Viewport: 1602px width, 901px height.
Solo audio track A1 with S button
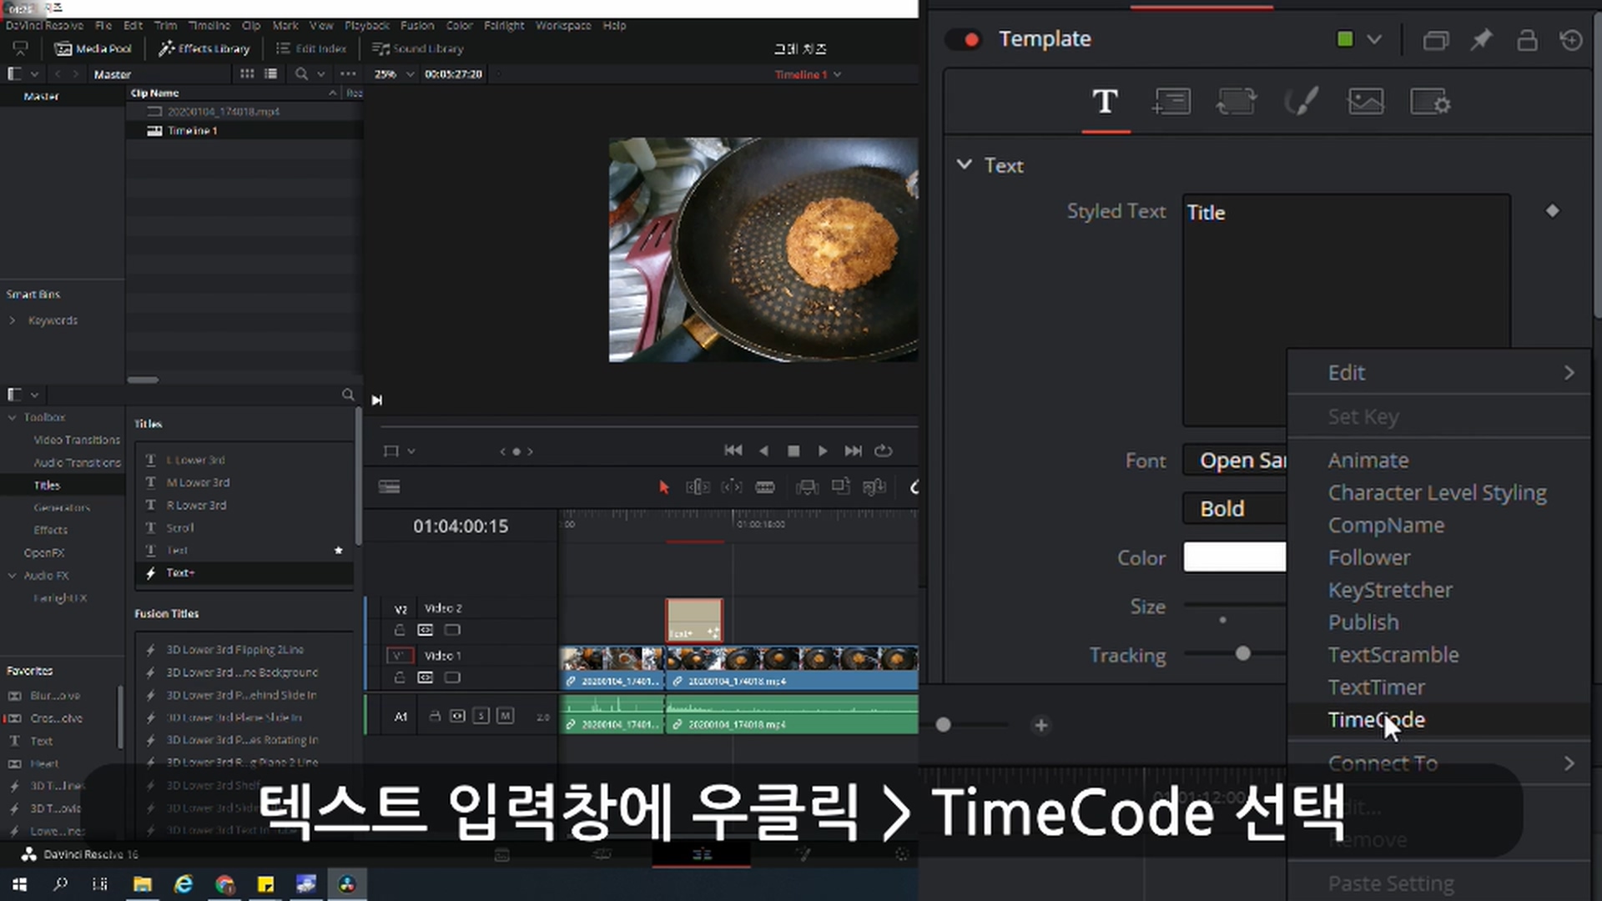click(481, 716)
